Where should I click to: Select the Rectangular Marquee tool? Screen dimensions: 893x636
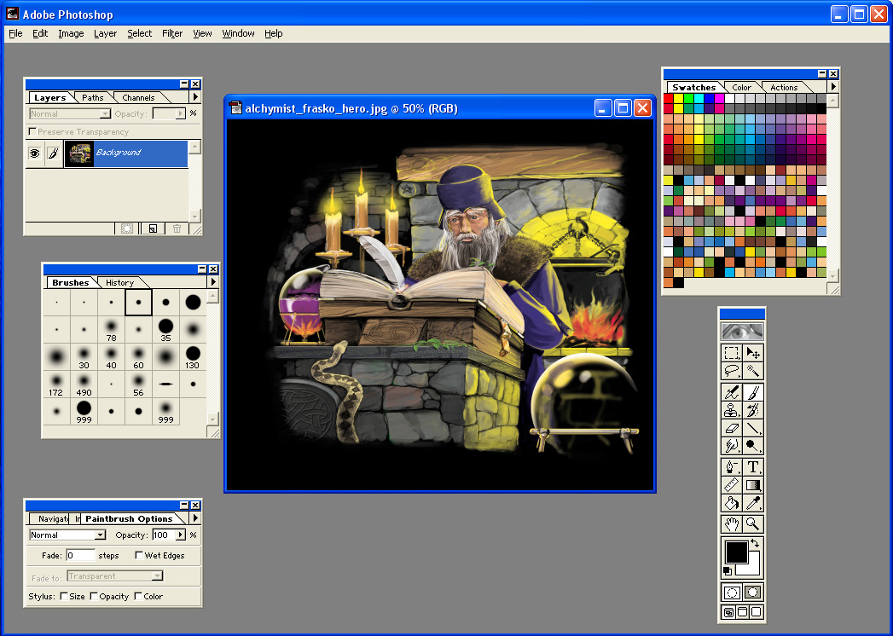732,353
